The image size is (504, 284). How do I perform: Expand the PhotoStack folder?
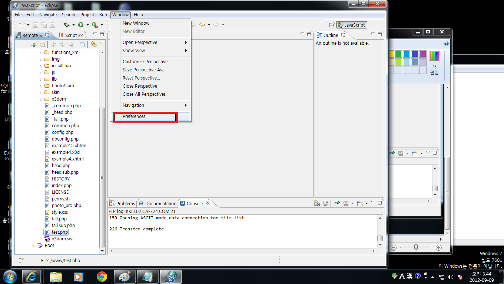(41, 86)
